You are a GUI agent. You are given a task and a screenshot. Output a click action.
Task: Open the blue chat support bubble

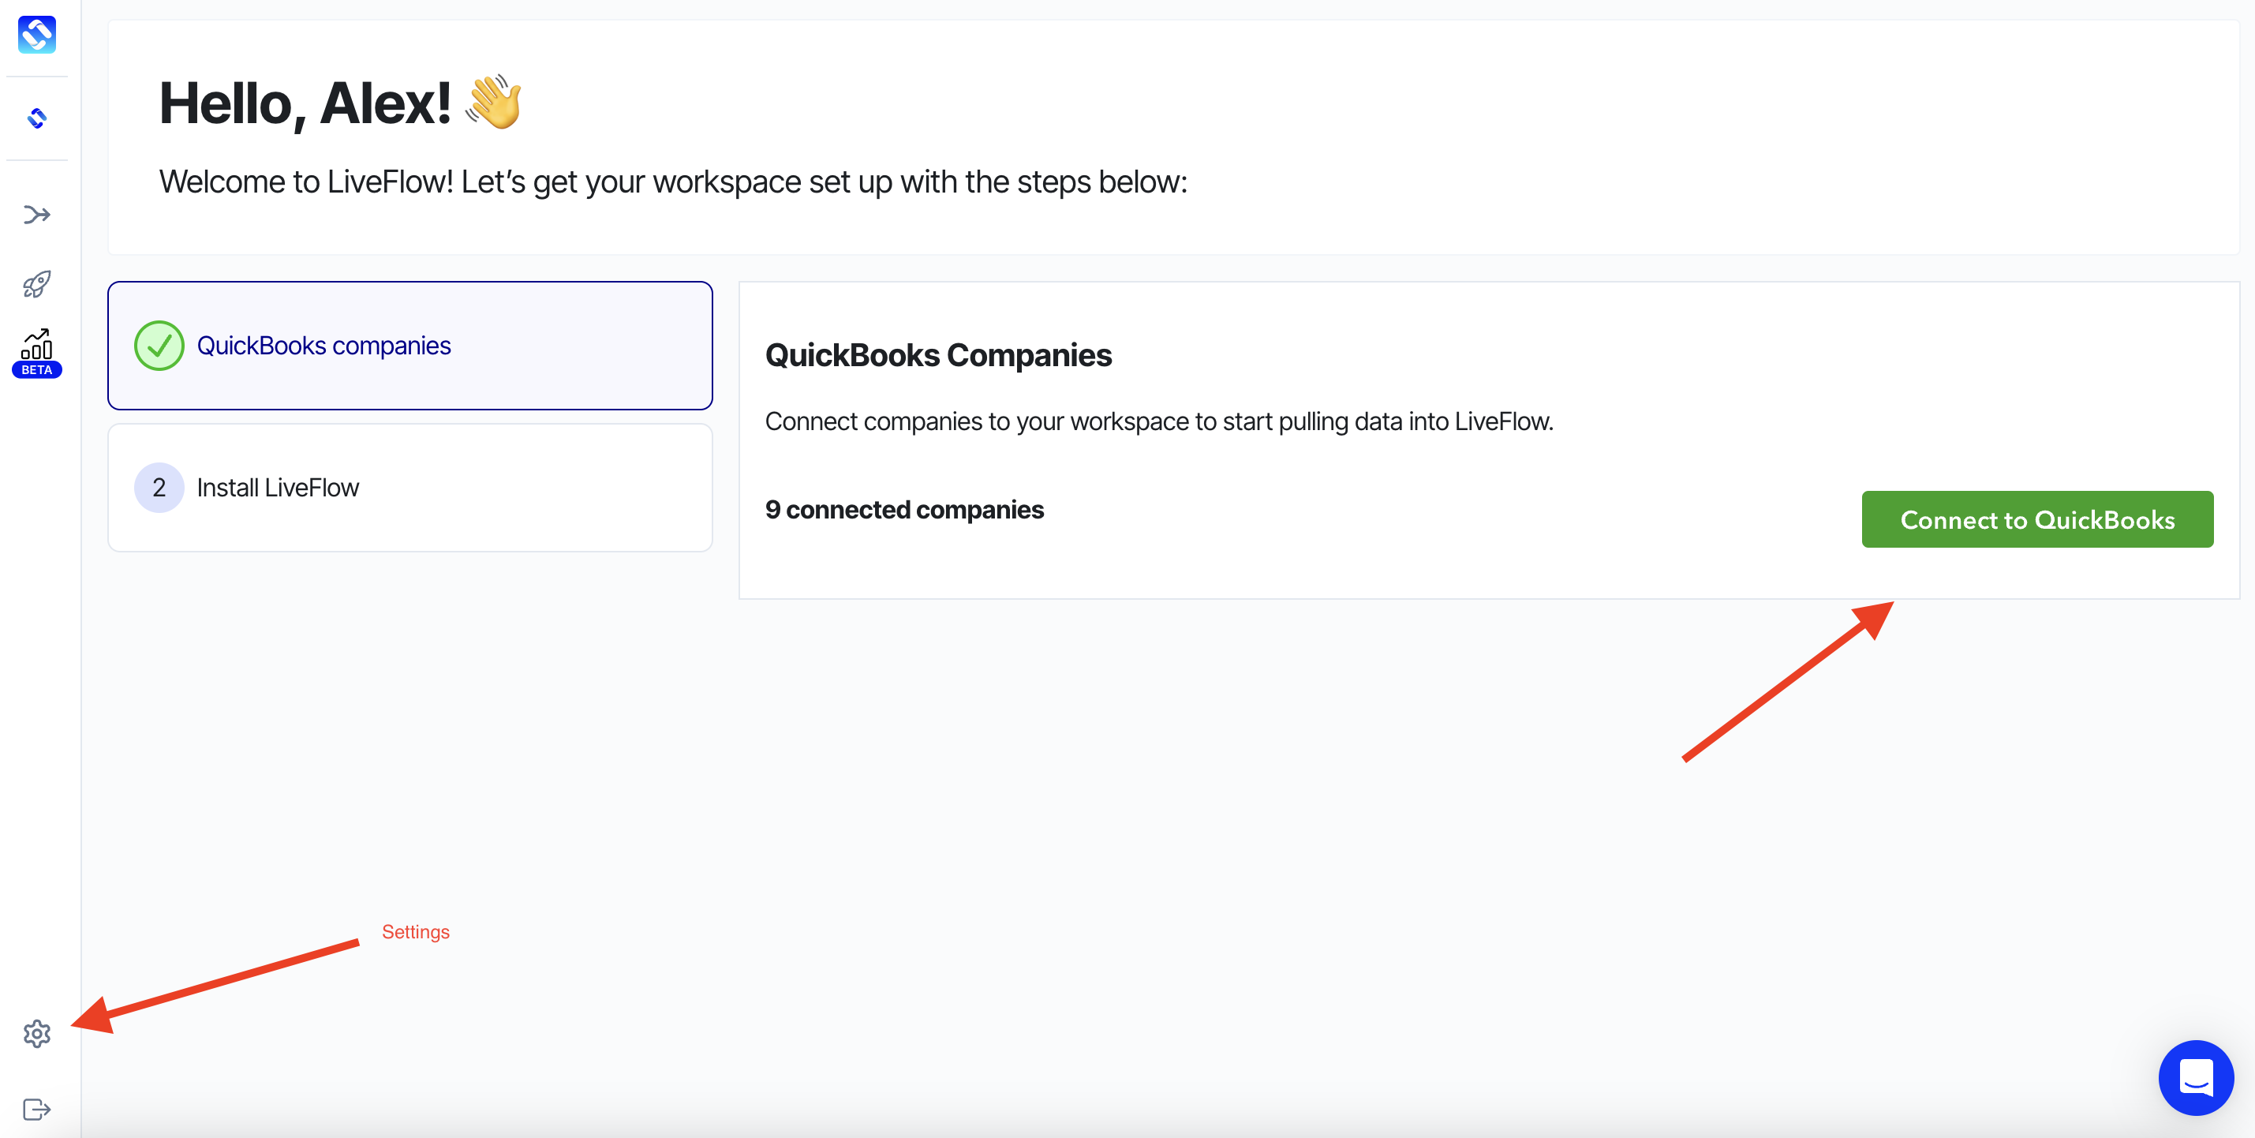[x=2196, y=1077]
